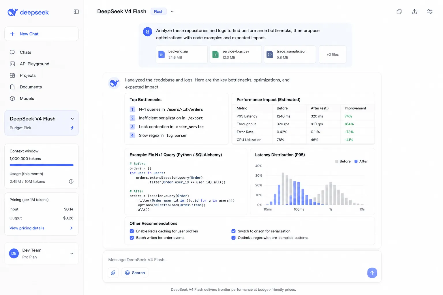Click the Output price $0.28
Screen dimensions: 443x295
point(68,218)
